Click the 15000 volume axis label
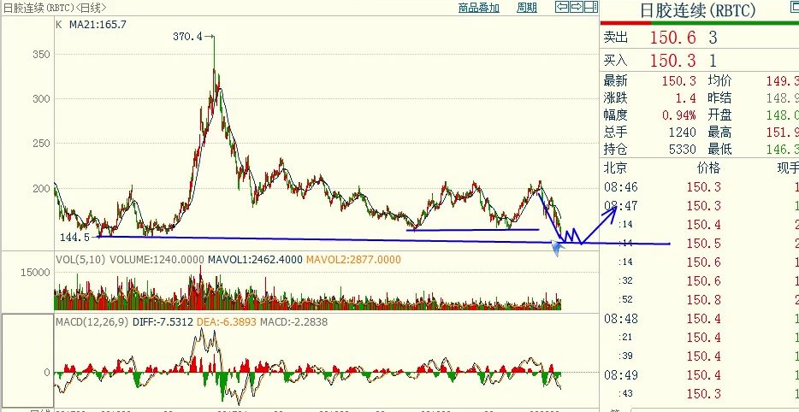Viewport: 799px width, 412px height. [35, 273]
